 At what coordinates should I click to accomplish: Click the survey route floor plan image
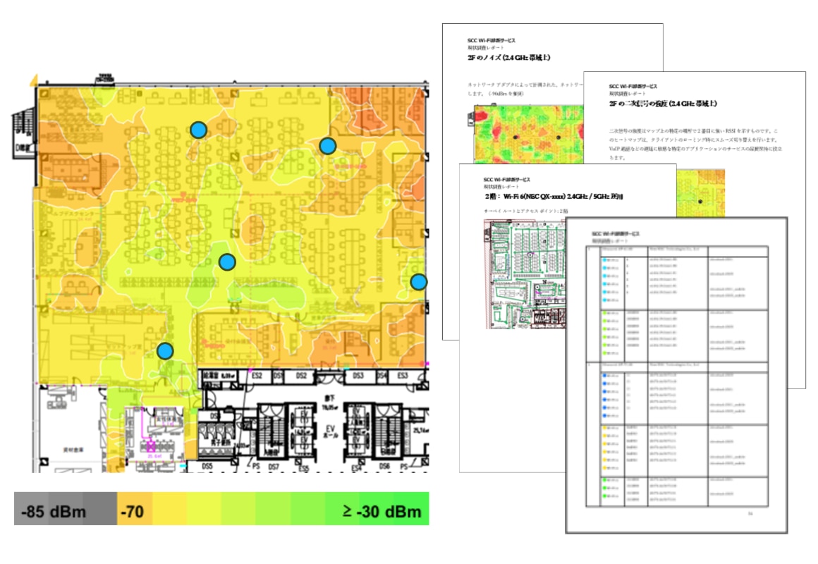[525, 275]
